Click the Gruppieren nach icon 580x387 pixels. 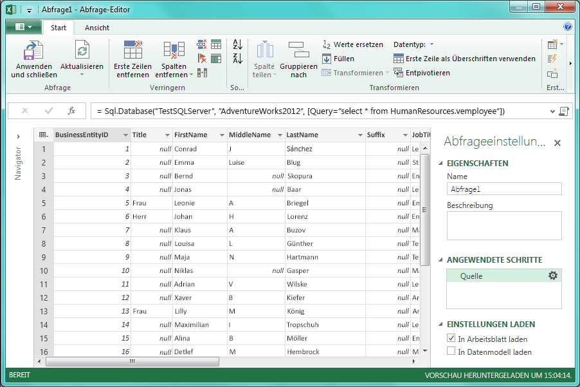click(x=298, y=50)
